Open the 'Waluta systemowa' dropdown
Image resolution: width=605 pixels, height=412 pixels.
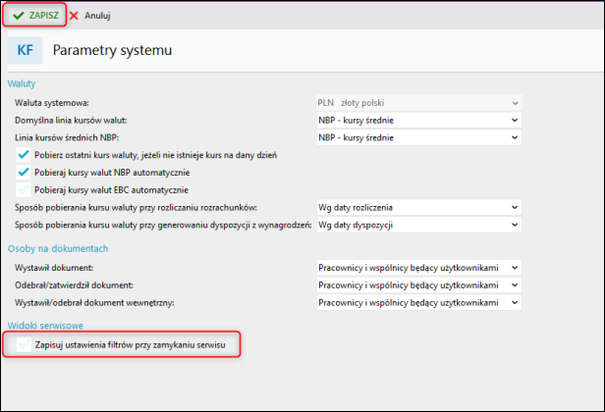pos(417,102)
